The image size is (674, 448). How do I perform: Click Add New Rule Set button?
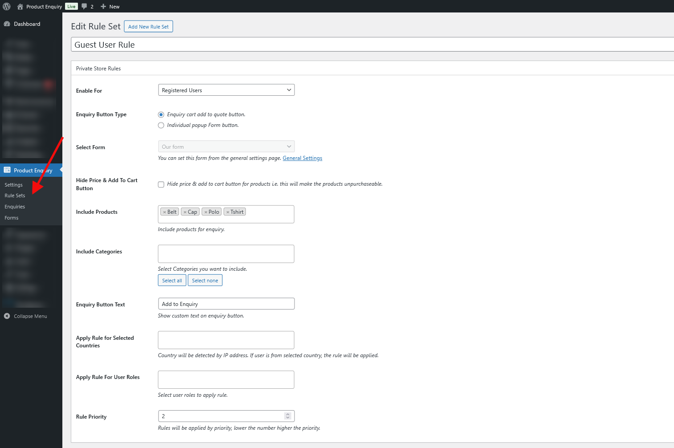click(x=148, y=27)
